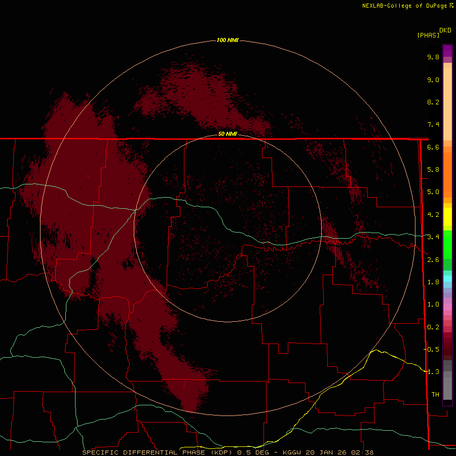Click the 6.6 legend value
456x456 pixels.
pyautogui.click(x=433, y=147)
